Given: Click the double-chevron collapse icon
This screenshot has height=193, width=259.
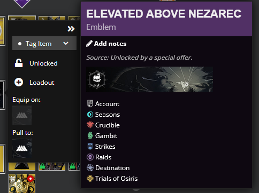Looking at the screenshot, I should (x=71, y=29).
